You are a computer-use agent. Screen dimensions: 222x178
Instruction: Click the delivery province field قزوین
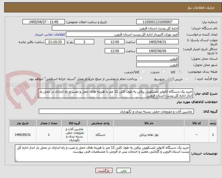pyautogui.click(x=157, y=58)
